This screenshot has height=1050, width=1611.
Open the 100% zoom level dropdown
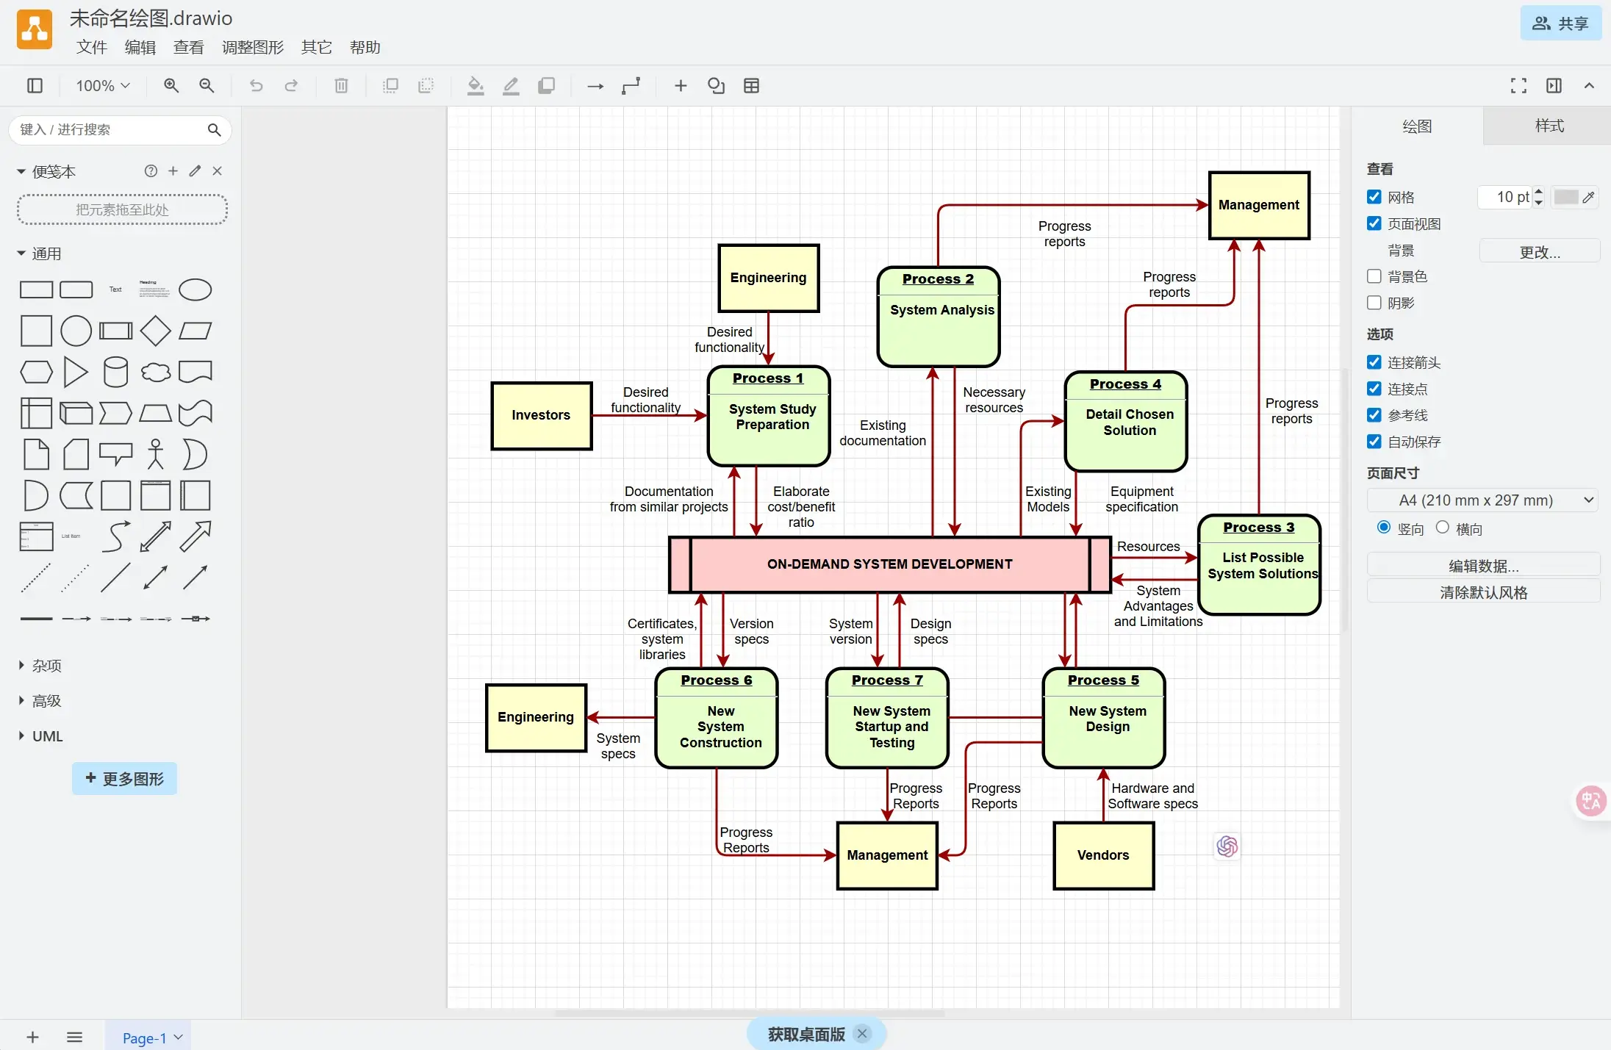(103, 86)
